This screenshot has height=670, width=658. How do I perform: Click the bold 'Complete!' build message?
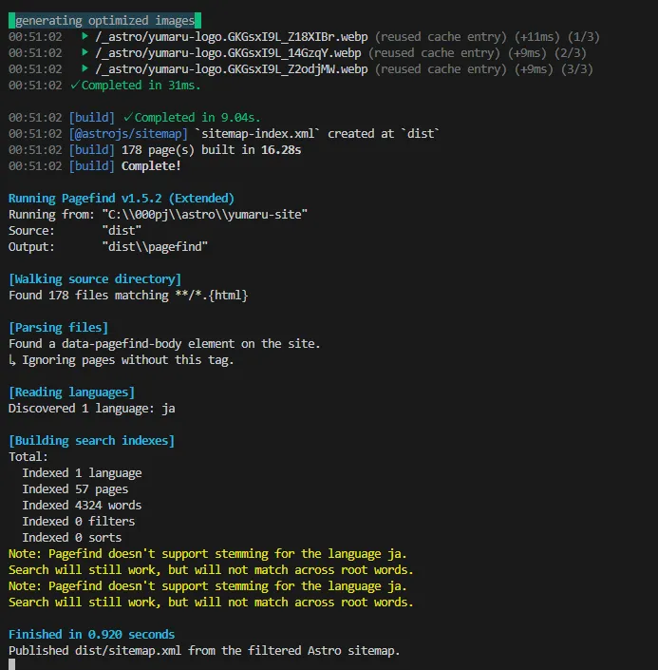coord(151,166)
